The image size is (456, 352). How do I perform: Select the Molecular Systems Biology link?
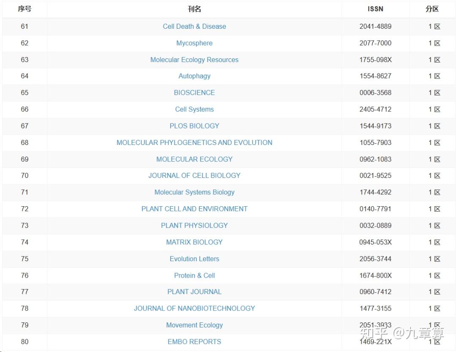194,192
